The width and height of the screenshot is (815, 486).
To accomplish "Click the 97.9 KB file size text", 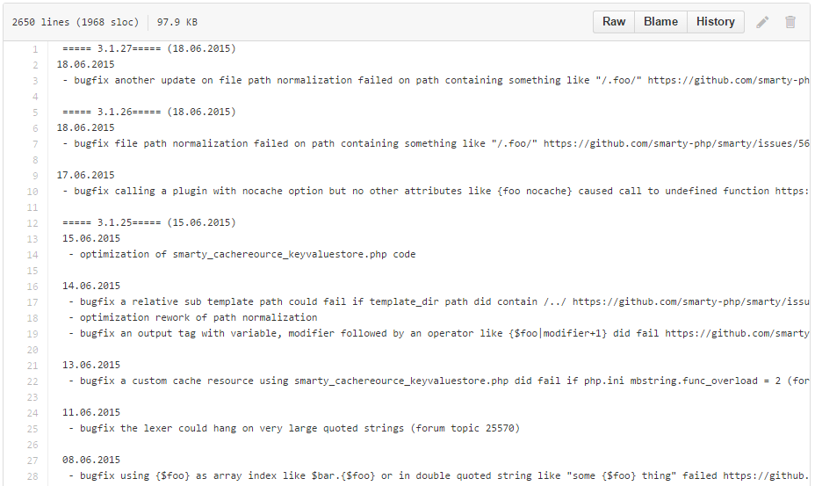I will [x=177, y=22].
